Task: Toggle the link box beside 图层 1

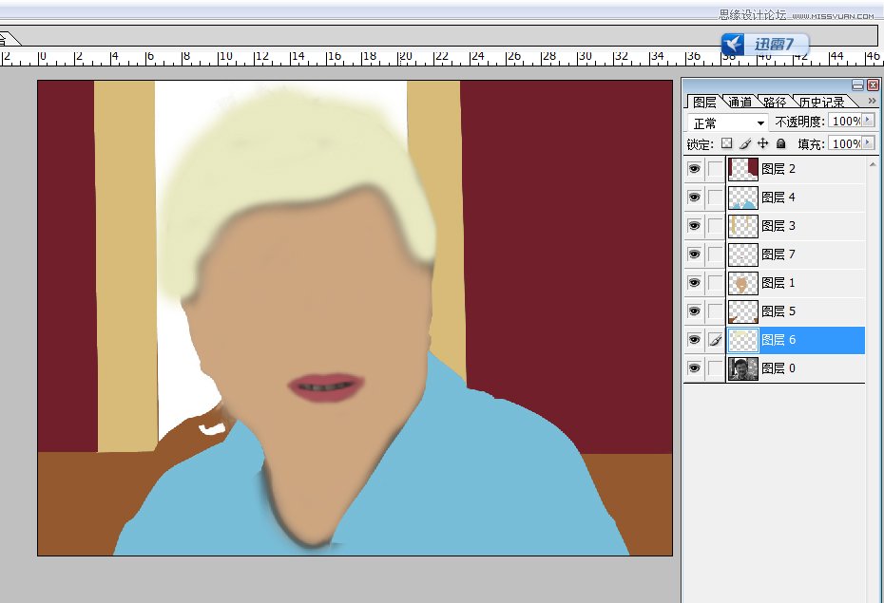Action: 716,283
